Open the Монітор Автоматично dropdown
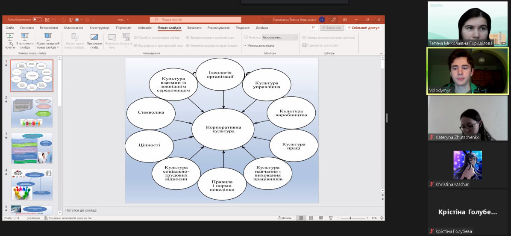Image resolution: width=511 pixels, height=236 pixels. 280,38
